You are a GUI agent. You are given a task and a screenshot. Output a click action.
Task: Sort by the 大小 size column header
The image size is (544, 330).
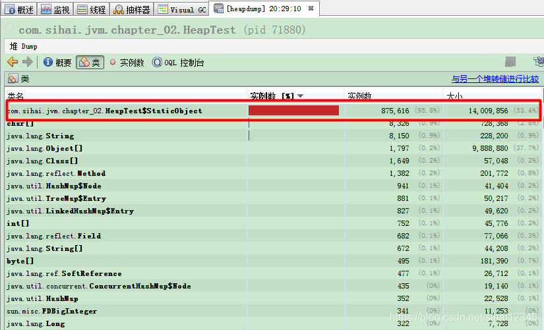coord(492,96)
